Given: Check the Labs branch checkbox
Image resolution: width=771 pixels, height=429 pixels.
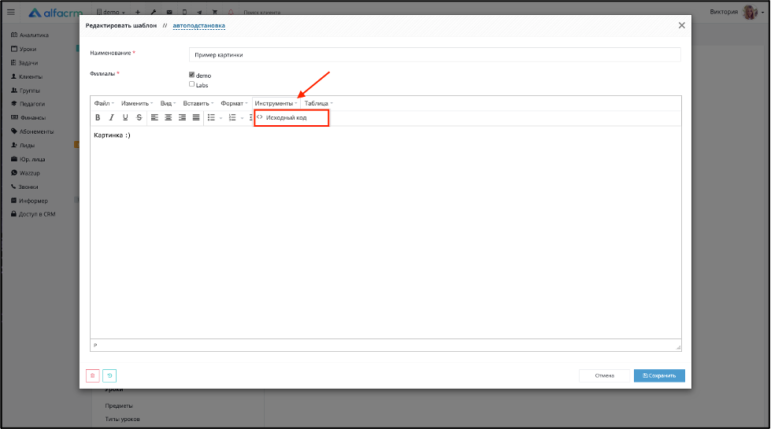Looking at the screenshot, I should [x=192, y=84].
